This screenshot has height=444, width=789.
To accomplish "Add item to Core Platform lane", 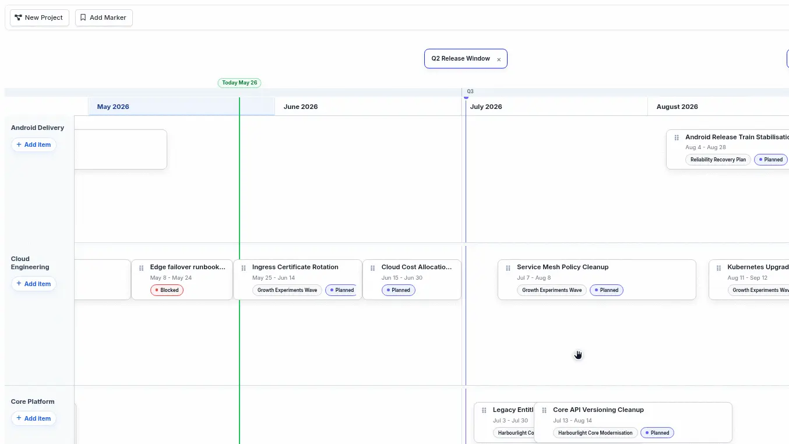I will 34,418.
